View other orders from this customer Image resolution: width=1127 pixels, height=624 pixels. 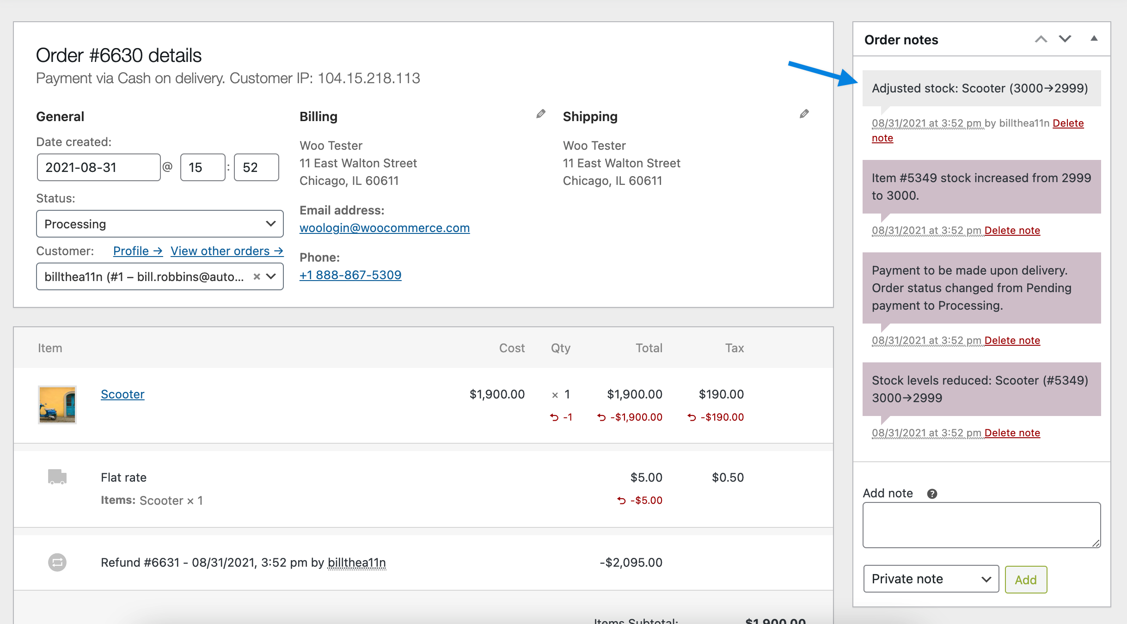click(x=226, y=251)
